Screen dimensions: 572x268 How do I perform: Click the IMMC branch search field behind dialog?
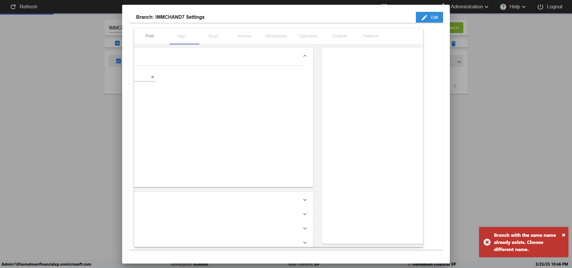coord(115,28)
